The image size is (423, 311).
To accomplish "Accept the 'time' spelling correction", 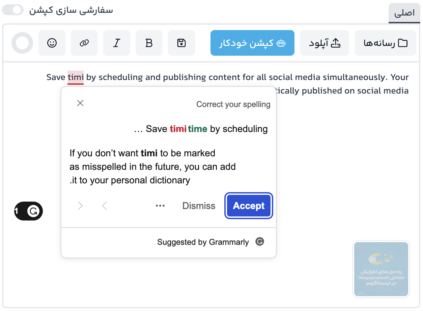I will point(249,206).
